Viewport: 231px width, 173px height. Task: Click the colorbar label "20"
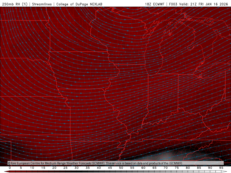54,168
